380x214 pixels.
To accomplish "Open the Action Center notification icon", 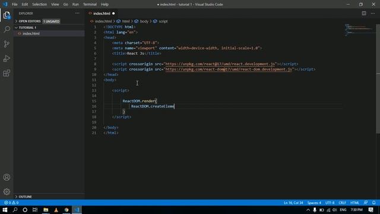I will click(x=370, y=210).
